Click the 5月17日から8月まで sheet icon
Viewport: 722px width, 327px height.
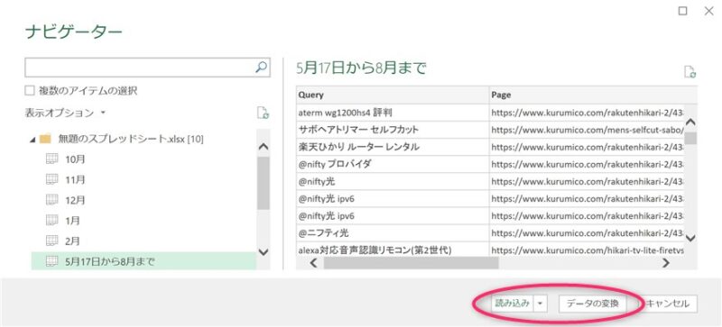click(52, 261)
